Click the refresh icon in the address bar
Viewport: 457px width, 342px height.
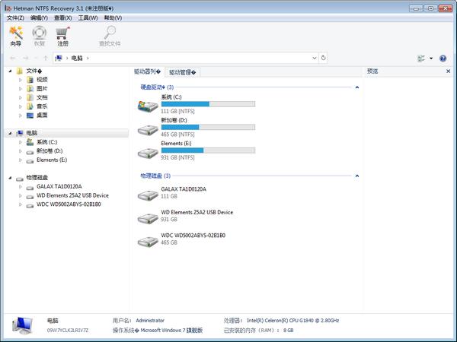324,58
